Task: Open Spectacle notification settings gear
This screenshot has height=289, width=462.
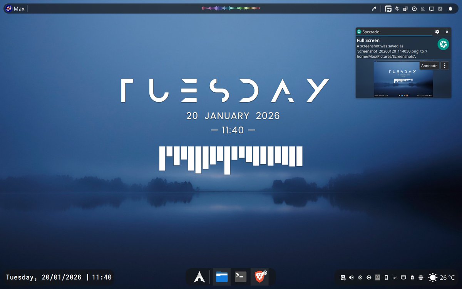Action: pos(437,32)
